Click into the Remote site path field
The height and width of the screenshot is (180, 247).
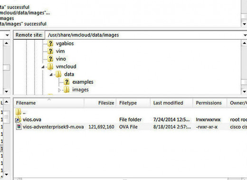(144, 35)
